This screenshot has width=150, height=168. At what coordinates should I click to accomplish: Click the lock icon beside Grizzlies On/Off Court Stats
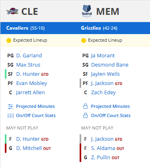coord(85,115)
